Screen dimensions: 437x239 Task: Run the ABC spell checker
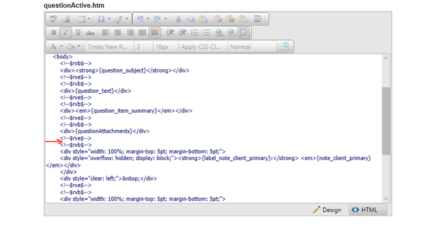[53, 19]
